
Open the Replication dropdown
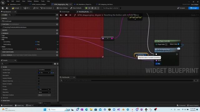click(x=44, y=92)
